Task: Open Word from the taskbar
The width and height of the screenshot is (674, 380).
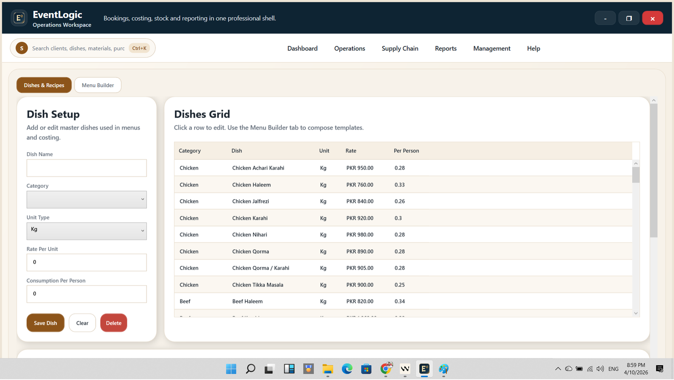Action: coord(405,369)
